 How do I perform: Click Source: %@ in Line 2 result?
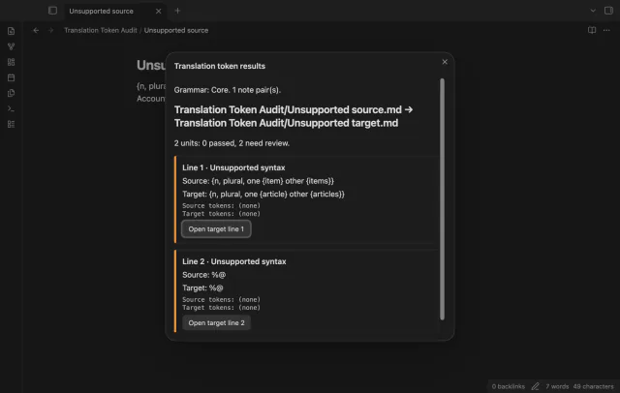point(204,275)
